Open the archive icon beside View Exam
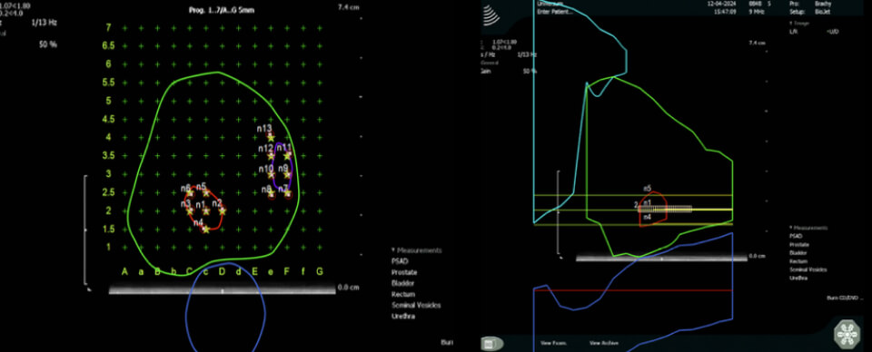 [492, 343]
